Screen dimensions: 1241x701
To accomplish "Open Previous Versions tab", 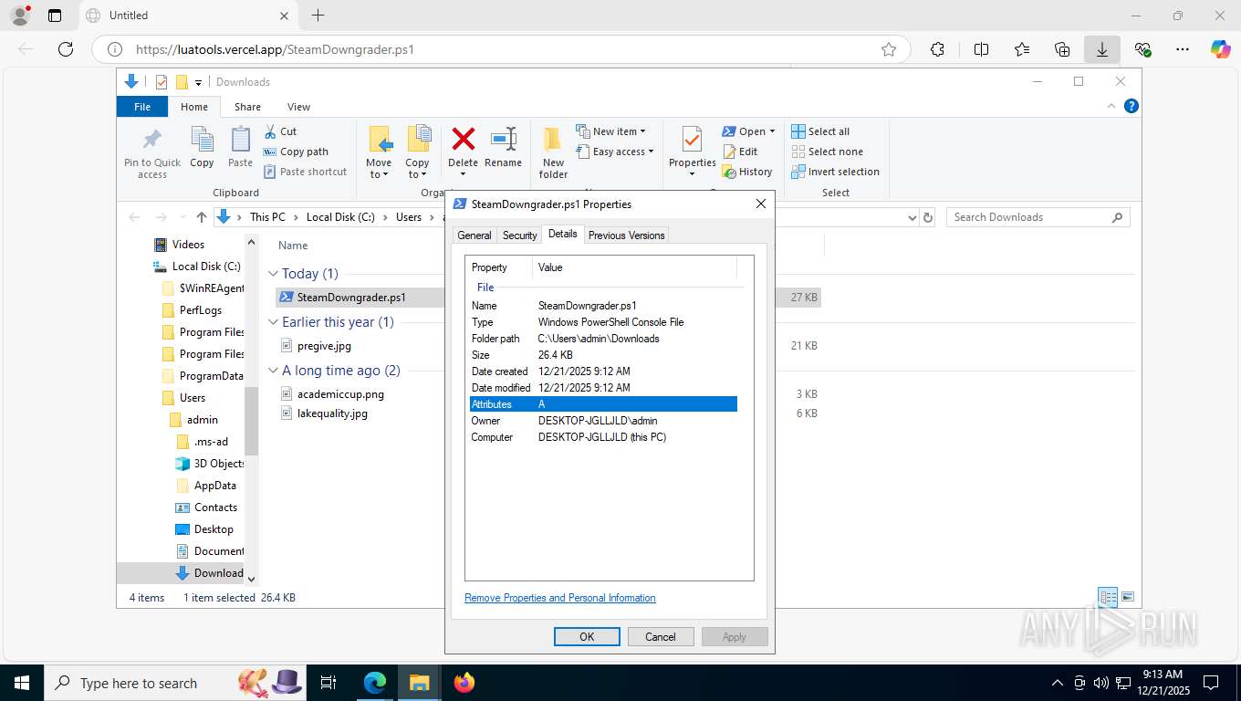I will [x=626, y=235].
